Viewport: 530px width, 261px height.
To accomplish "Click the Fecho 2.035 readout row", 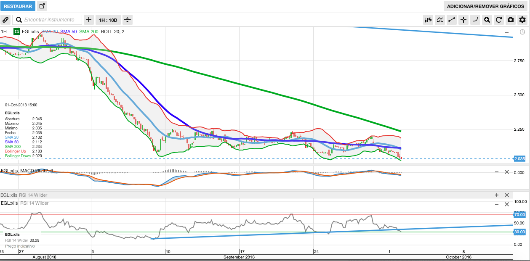I will (x=24, y=132).
